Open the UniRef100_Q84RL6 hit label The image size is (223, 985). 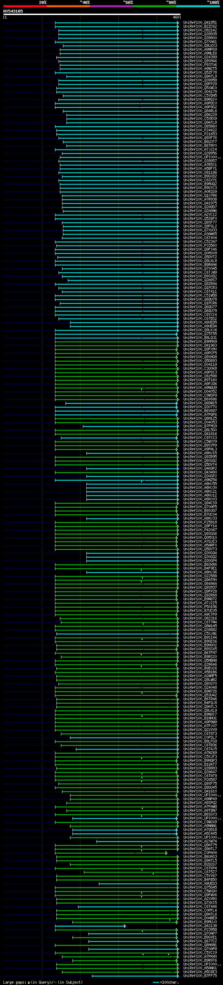tap(200, 111)
